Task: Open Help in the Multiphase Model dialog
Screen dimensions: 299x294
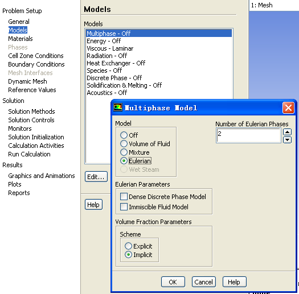Action: point(234,282)
